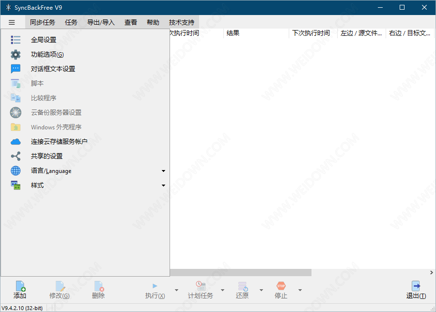Click the 右边 / 目标文 column header
This screenshot has height=312, width=436.
[410, 33]
